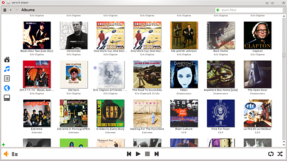Screen dimensions: 287x161
Task: Open the internet radio globe icon
Action: pyautogui.click(x=7, y=88)
